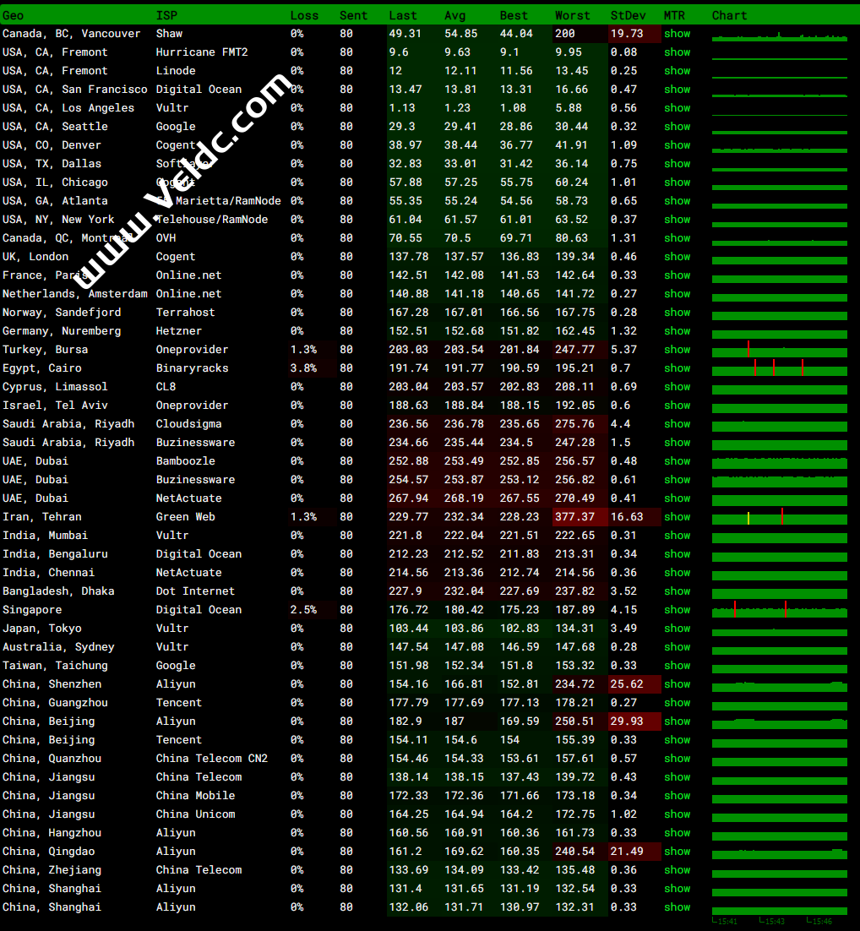Show MTR for Los Angeles Vultr
The width and height of the screenshot is (860, 931).
click(677, 108)
